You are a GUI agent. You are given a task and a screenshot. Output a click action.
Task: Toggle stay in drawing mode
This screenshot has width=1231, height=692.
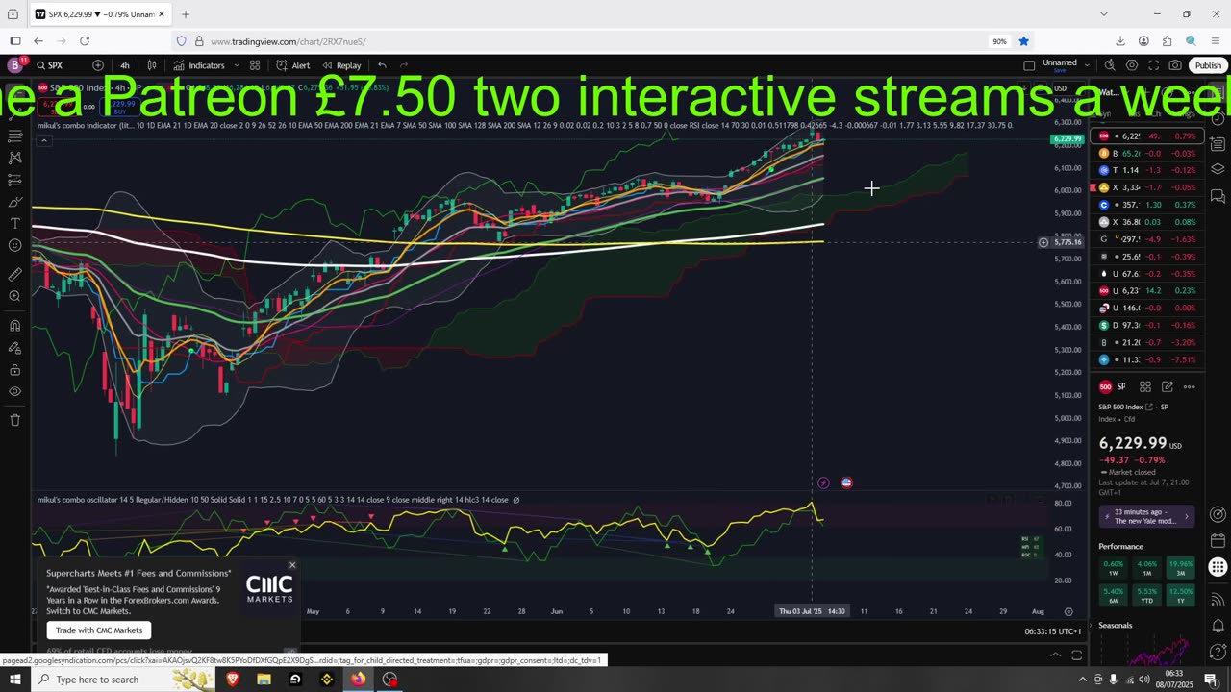[14, 347]
